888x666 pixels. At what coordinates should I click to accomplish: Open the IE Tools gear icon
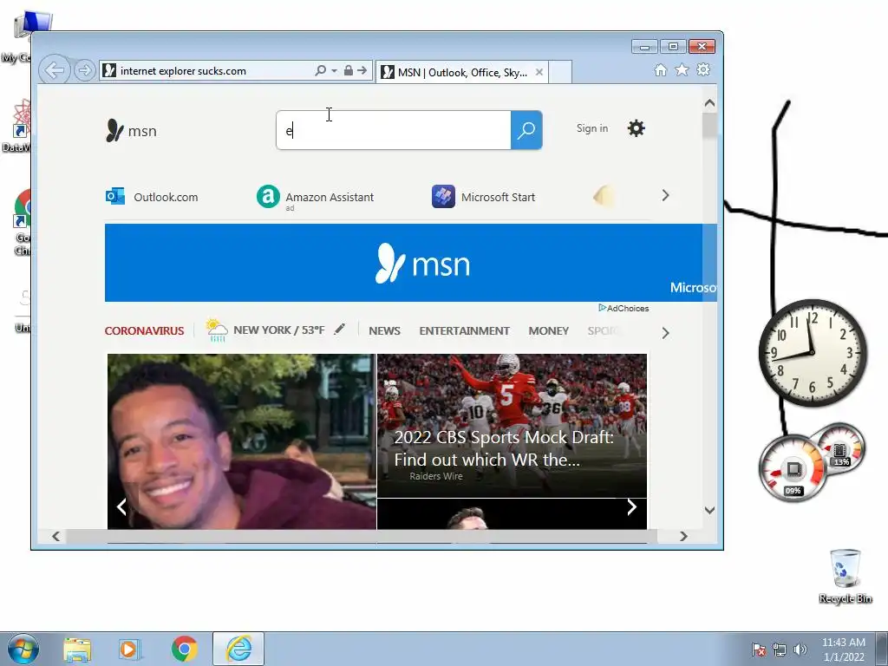click(703, 69)
